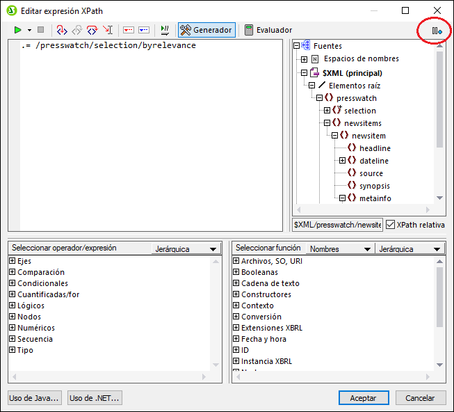Viewport: 454px width, 412px height.
Task: Click the layout toggle icon at top right
Action: click(x=437, y=31)
